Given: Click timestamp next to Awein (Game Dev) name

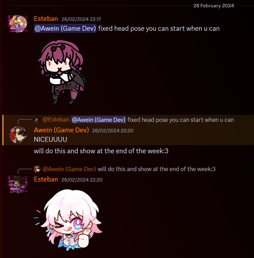Looking at the screenshot, I should click(x=113, y=131).
